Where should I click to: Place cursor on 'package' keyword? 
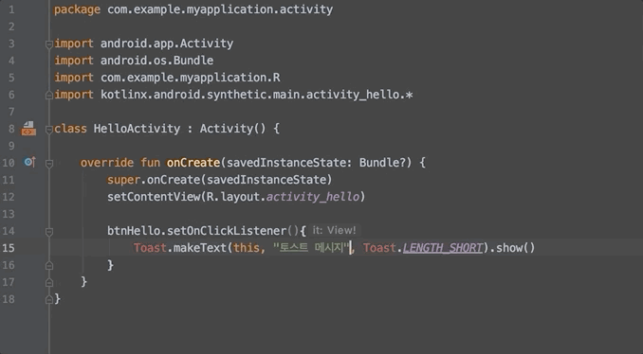[x=77, y=9]
